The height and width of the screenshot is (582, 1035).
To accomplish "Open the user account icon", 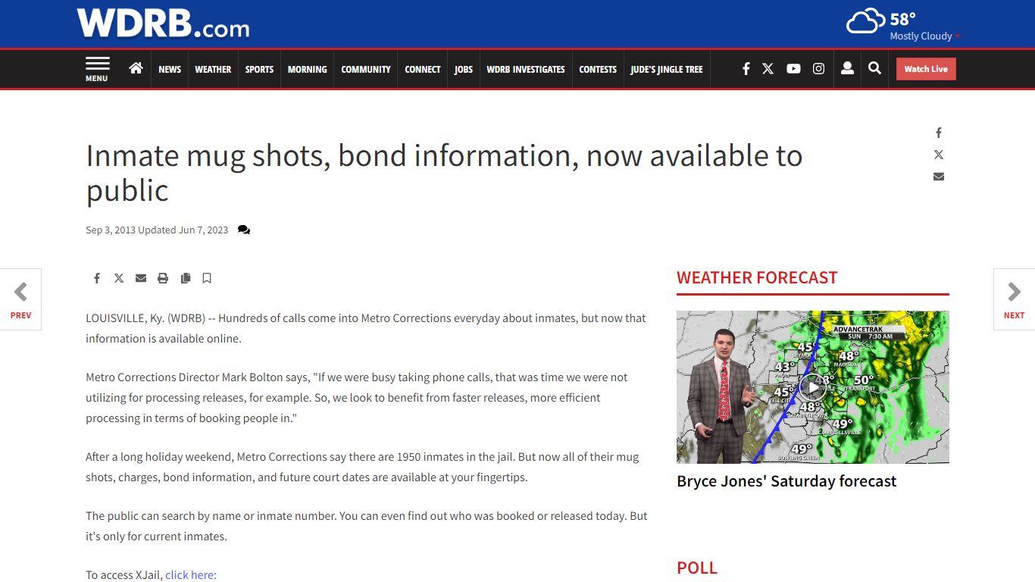I will click(847, 68).
